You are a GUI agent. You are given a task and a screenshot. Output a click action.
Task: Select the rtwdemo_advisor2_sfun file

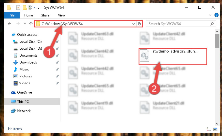(173, 57)
